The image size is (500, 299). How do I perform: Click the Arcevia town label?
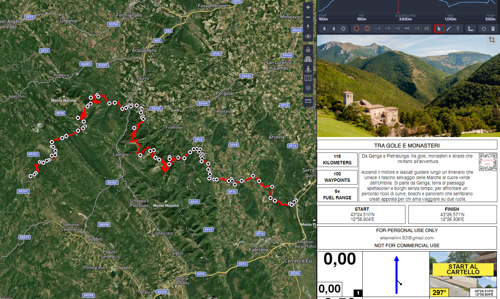click(276, 137)
